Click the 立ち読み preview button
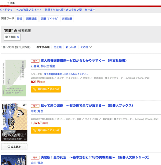 (x=14, y=147)
